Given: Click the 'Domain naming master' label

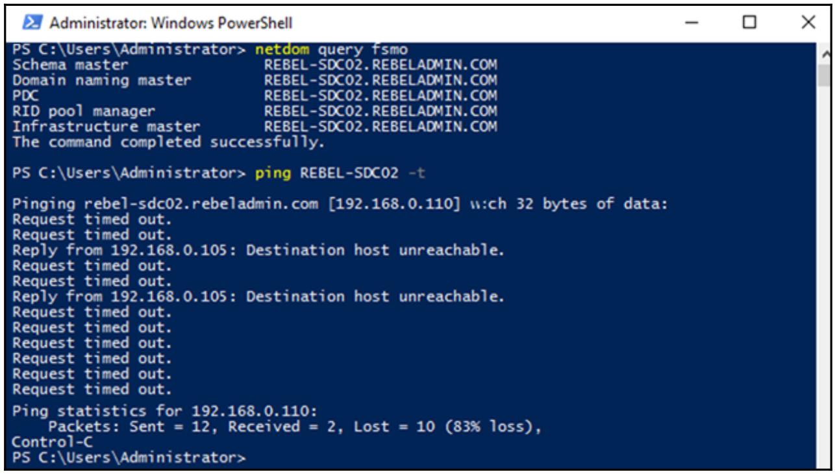Looking at the screenshot, I should (101, 81).
